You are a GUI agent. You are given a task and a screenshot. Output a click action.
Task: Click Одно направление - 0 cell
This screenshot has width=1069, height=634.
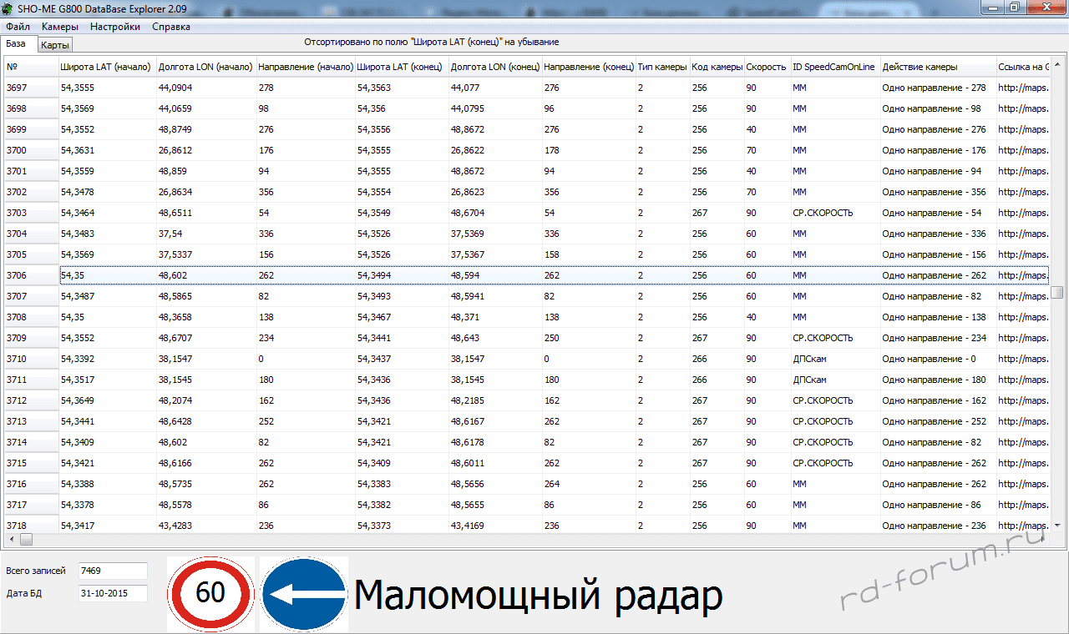click(938, 359)
